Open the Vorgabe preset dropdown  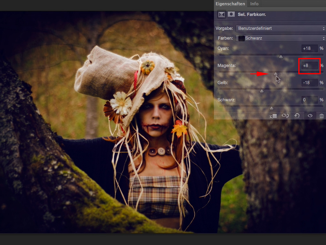coord(280,28)
